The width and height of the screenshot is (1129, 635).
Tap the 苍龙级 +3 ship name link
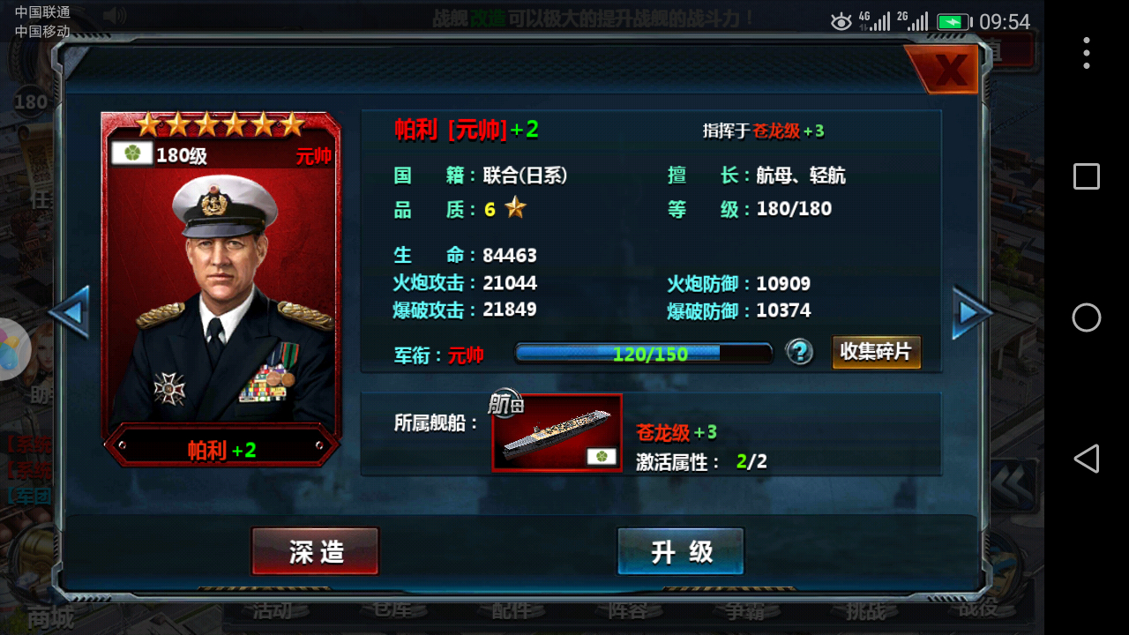point(677,432)
